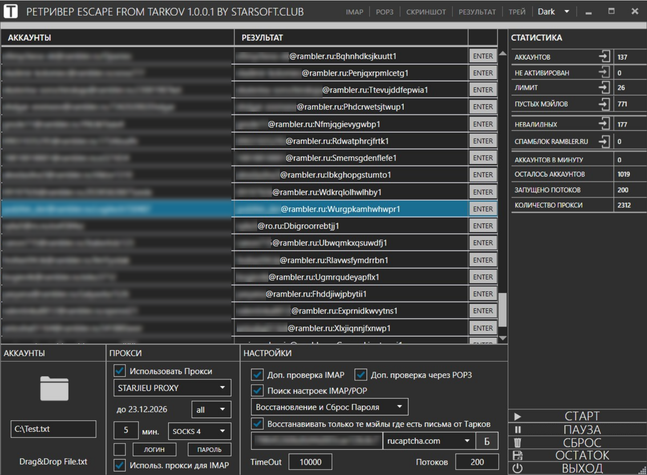Click the ЛОГИН button
This screenshot has width=647, height=475.
(154, 450)
